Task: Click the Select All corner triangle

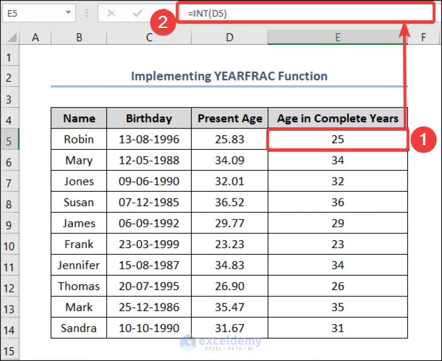Action: point(12,37)
